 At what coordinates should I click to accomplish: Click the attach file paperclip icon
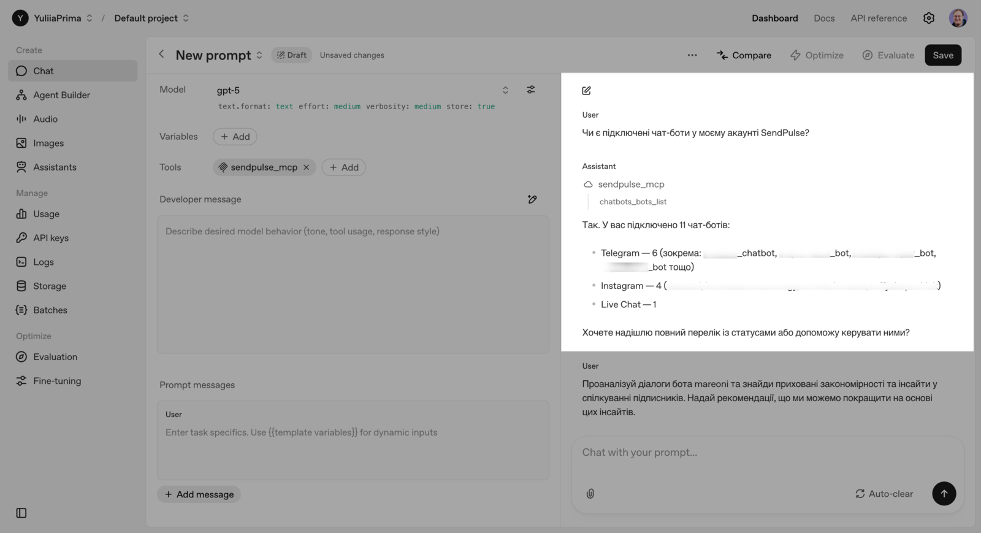(590, 494)
